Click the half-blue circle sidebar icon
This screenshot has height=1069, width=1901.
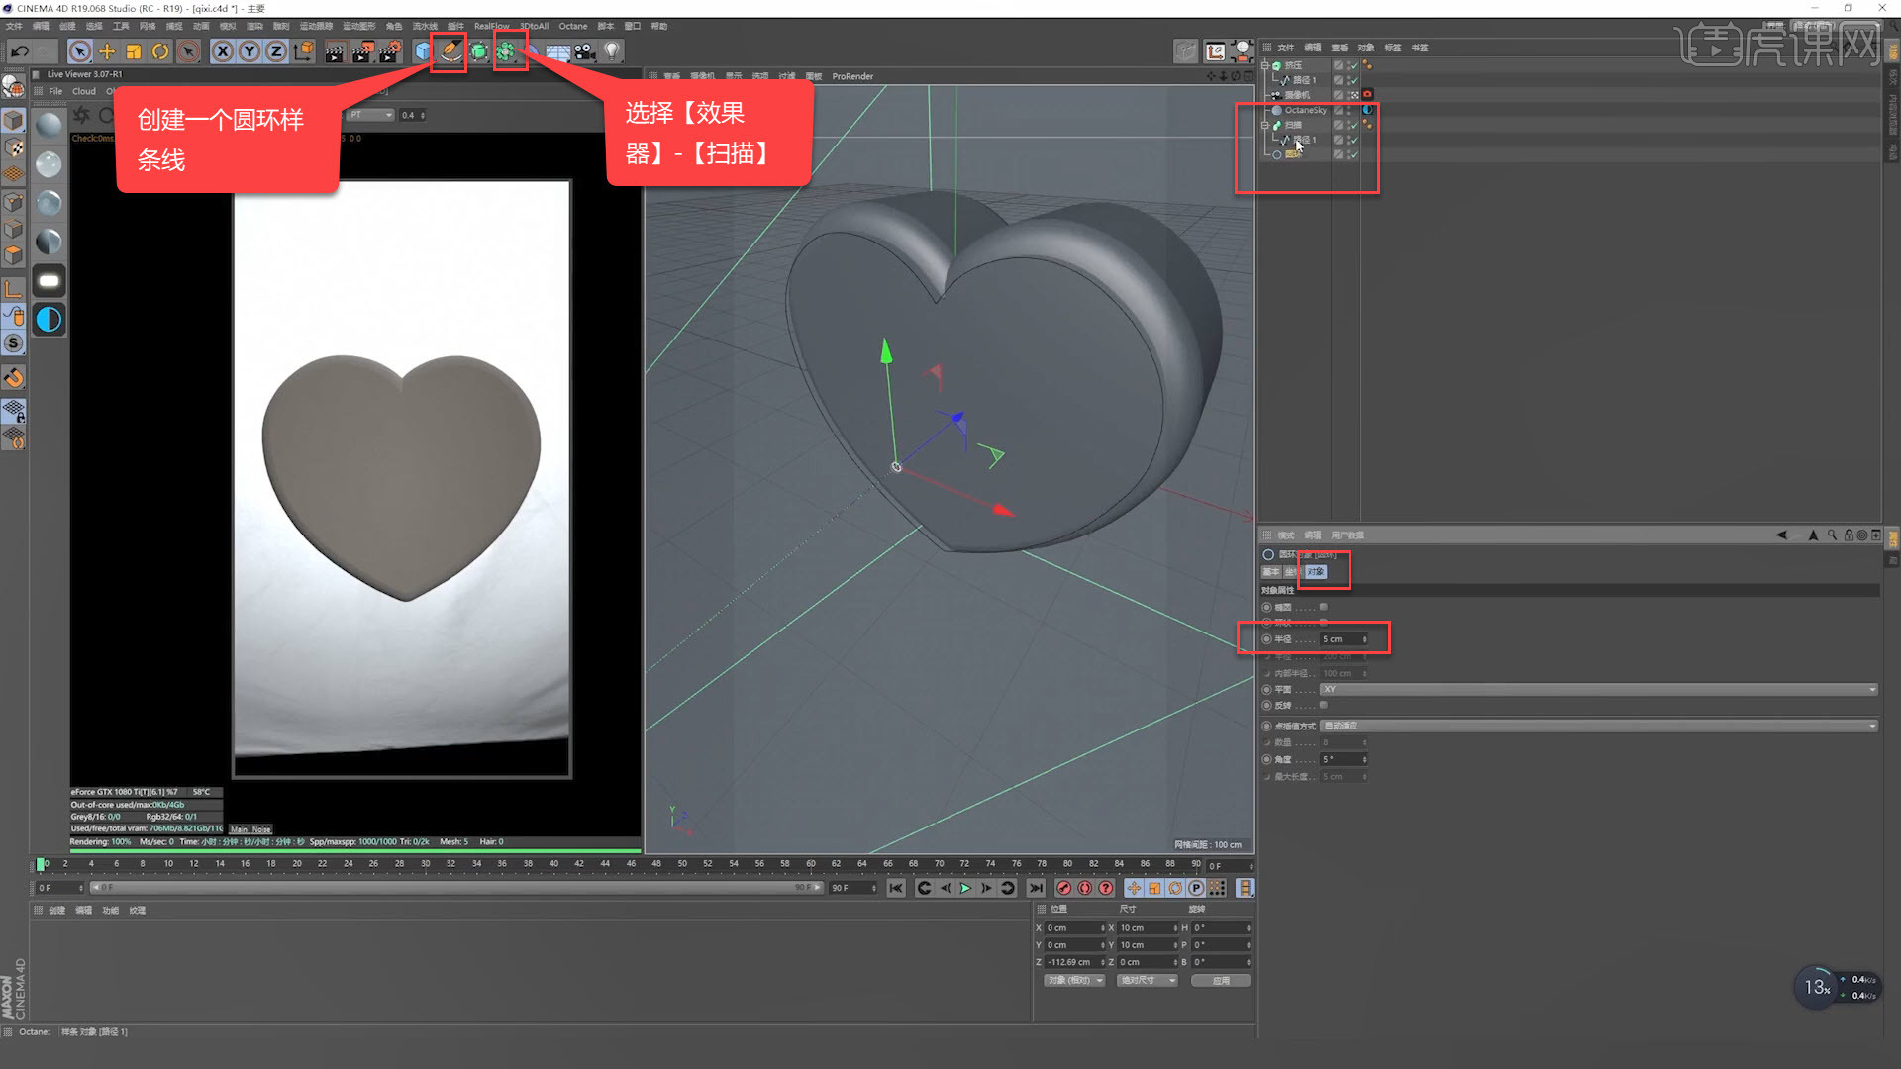click(49, 319)
